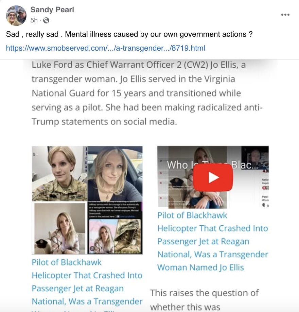Viewport: 299px width, 312px height.
Task: Open the woman in army uniform photo
Action: click(59, 174)
